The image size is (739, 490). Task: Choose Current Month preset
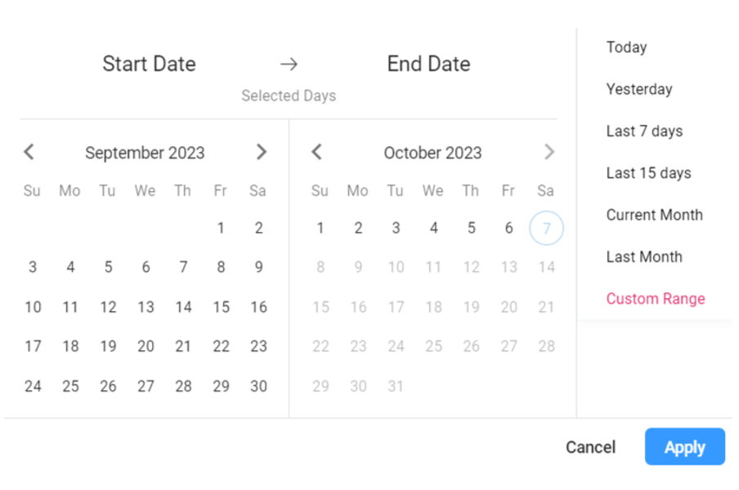654,215
